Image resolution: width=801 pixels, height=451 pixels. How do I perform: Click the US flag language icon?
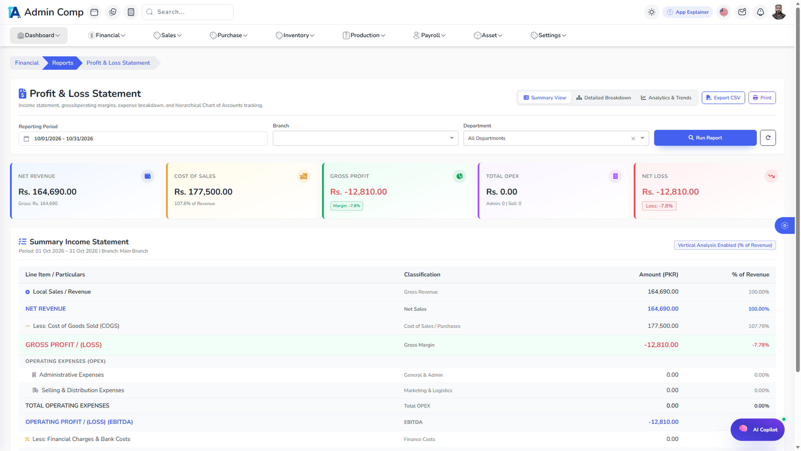tap(724, 12)
